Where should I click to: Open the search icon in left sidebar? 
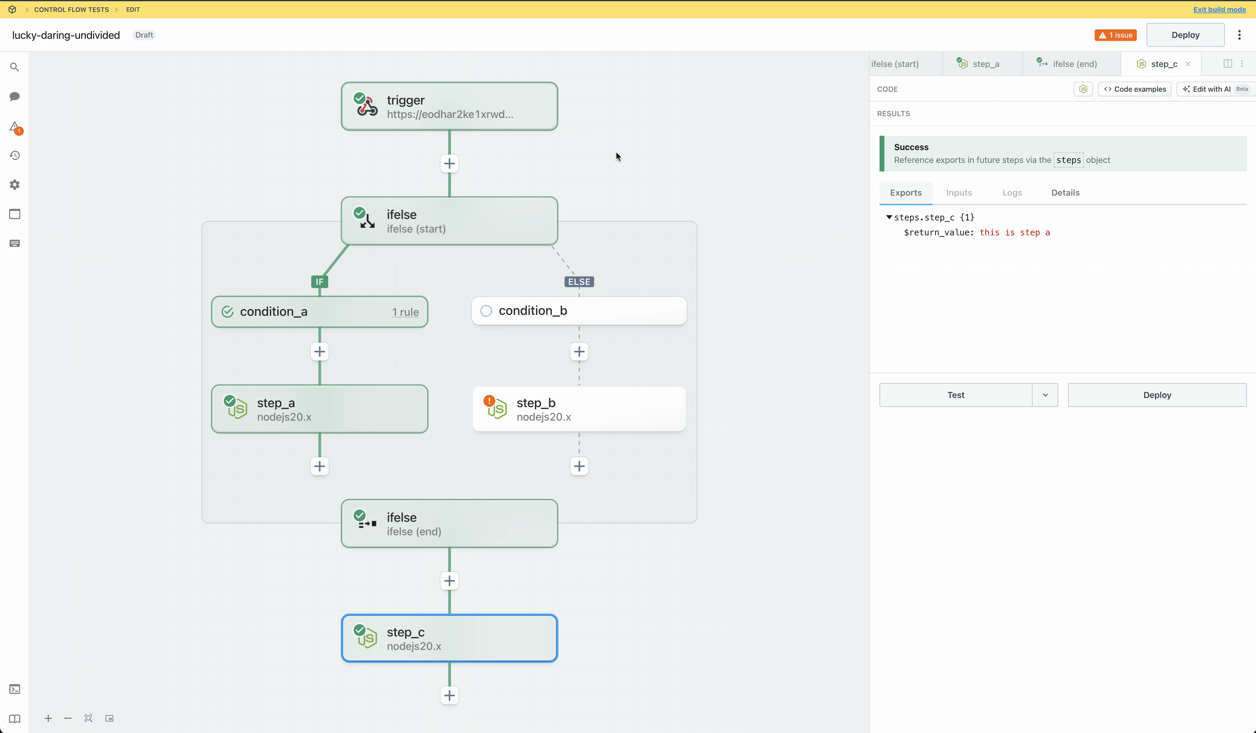click(14, 67)
